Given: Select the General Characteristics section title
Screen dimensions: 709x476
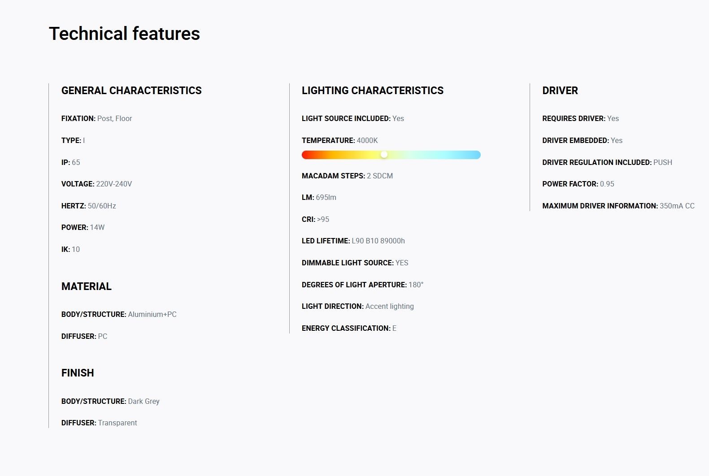Looking at the screenshot, I should 131,91.
